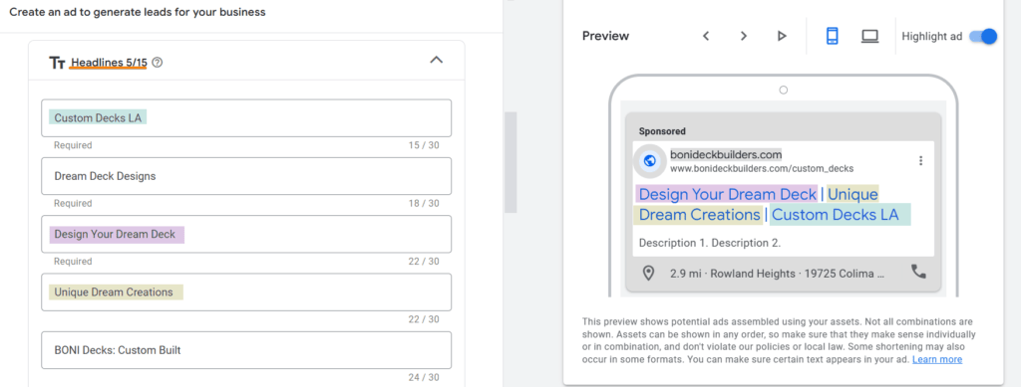Toggle the Highlight ad switch
This screenshot has width=1021, height=387.
coord(983,37)
